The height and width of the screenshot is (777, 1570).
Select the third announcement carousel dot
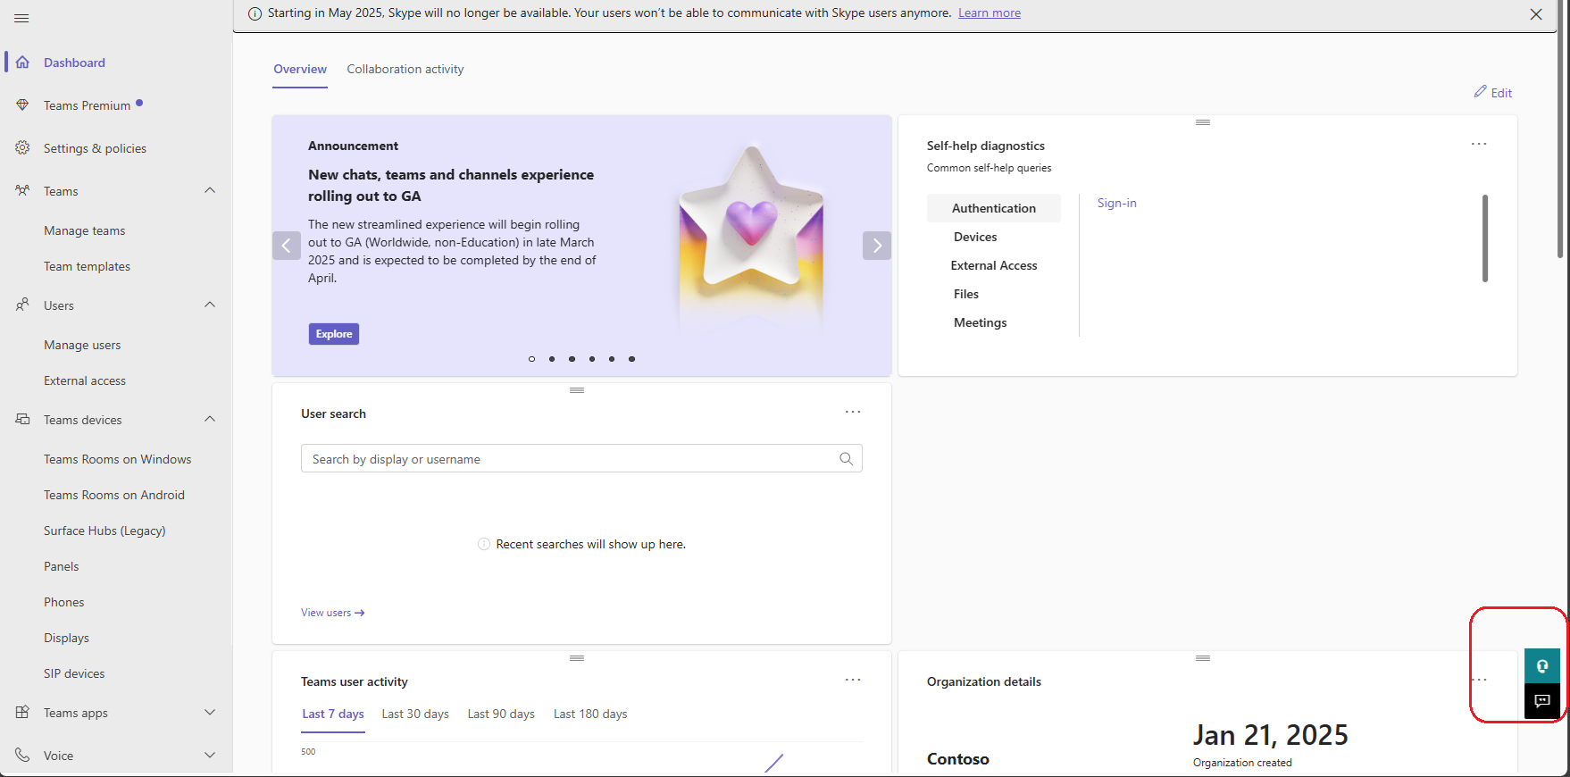pyautogui.click(x=572, y=359)
